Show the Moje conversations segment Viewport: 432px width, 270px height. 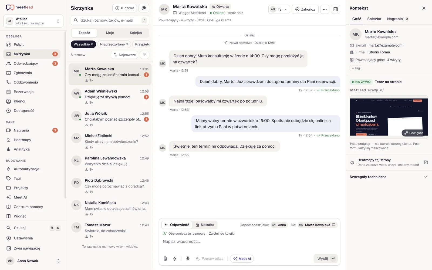(110, 33)
